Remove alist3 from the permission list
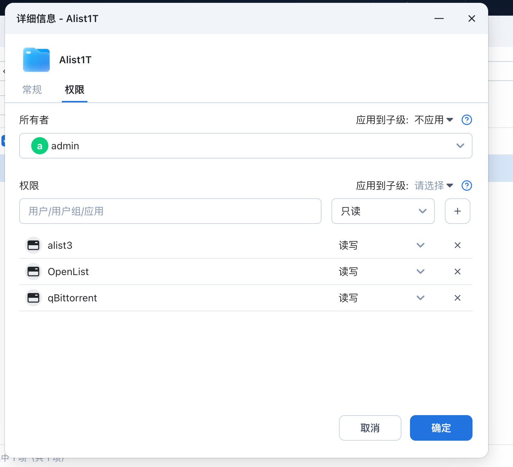Screen dimensions: 513x467 point(457,245)
